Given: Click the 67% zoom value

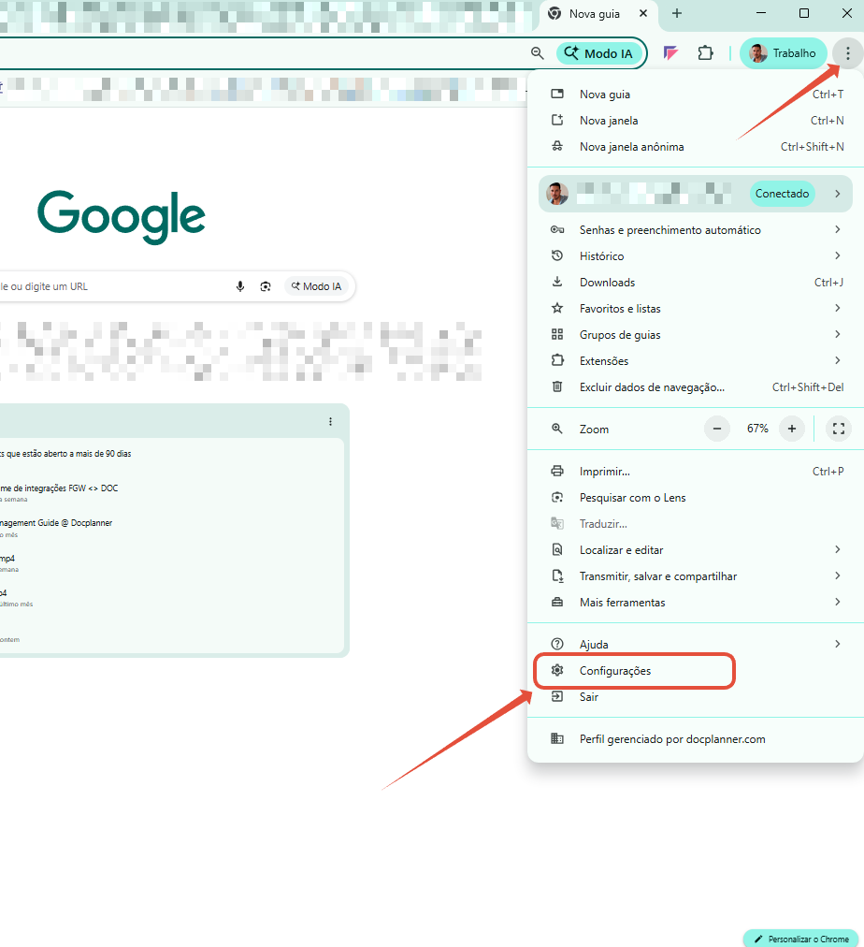Looking at the screenshot, I should [x=757, y=429].
